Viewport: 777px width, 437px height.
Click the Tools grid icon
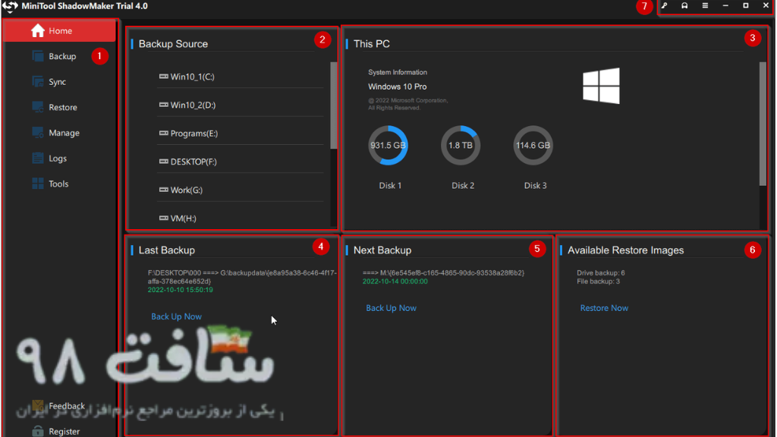click(x=38, y=184)
